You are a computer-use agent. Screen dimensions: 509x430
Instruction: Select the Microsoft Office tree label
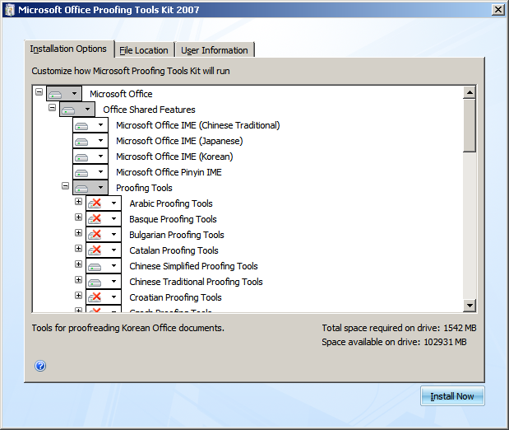121,94
